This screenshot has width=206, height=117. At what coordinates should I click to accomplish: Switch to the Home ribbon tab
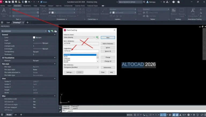(x=2, y=6)
